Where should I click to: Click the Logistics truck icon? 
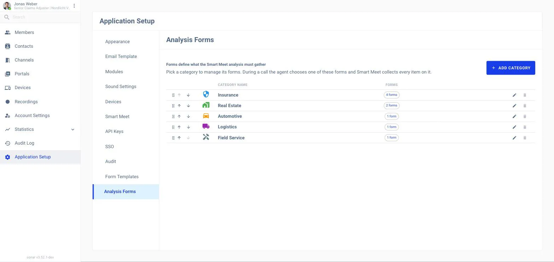[206, 126]
